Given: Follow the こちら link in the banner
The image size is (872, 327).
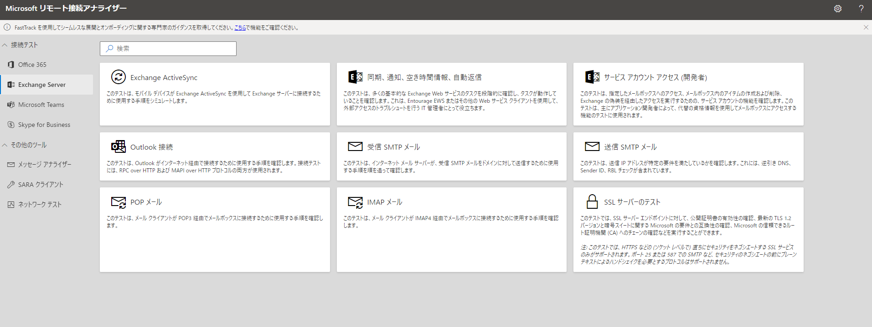Looking at the screenshot, I should coord(240,28).
